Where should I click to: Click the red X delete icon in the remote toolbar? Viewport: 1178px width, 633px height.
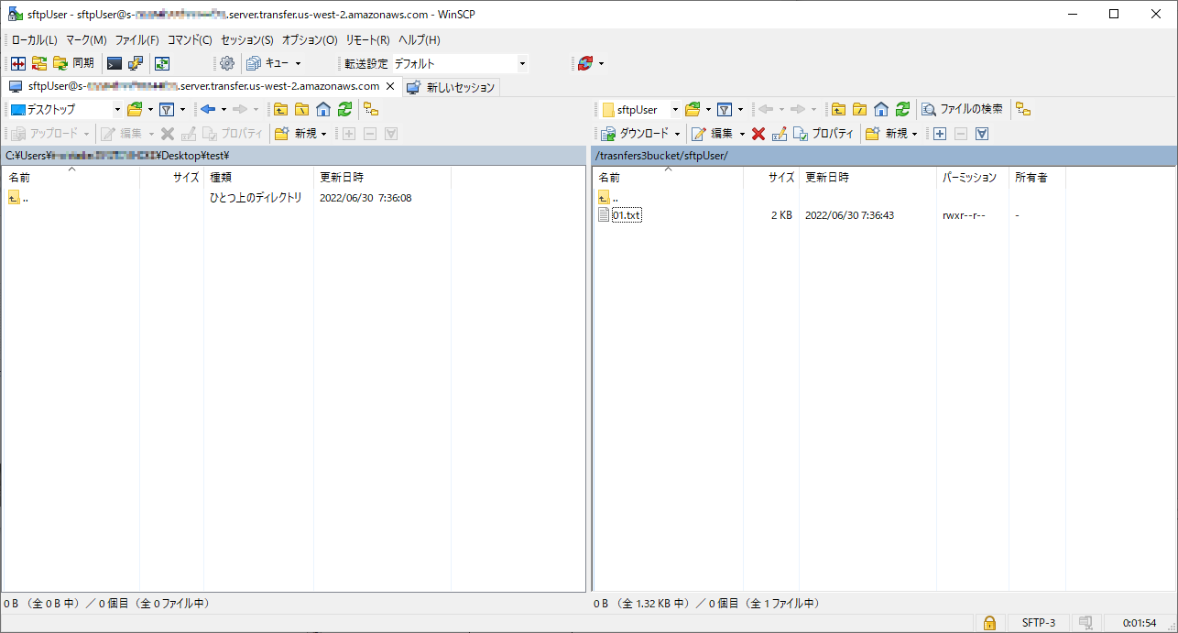[758, 134]
